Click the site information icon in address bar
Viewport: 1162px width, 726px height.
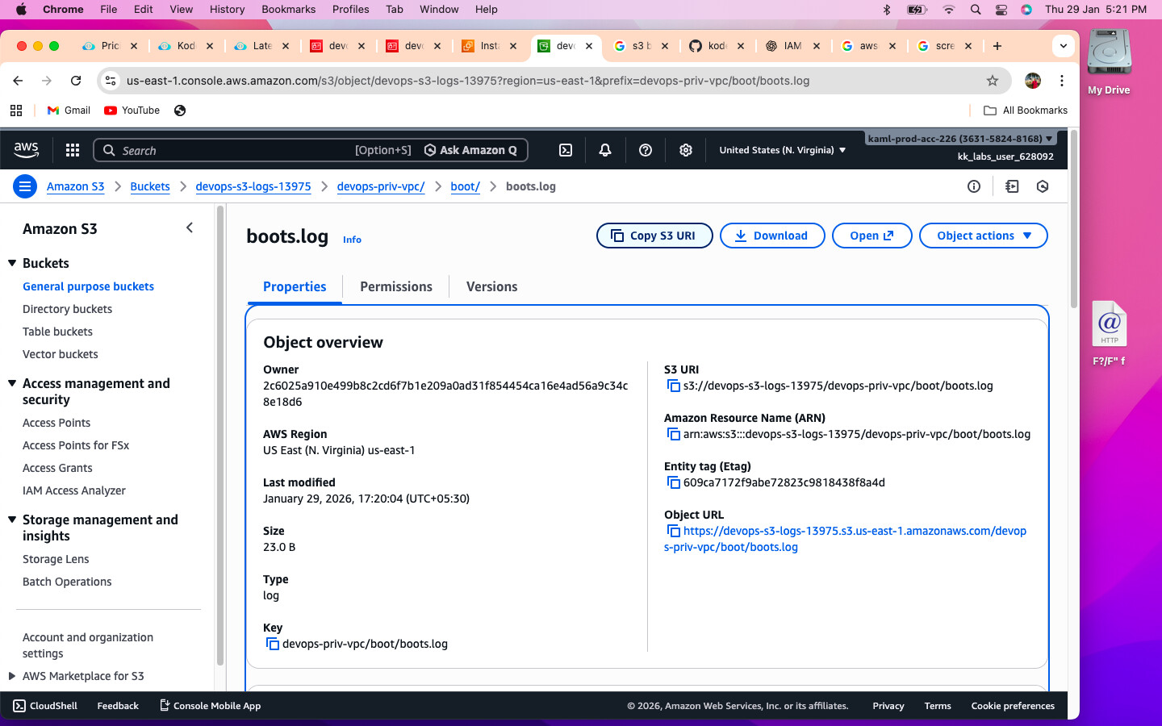(x=111, y=81)
